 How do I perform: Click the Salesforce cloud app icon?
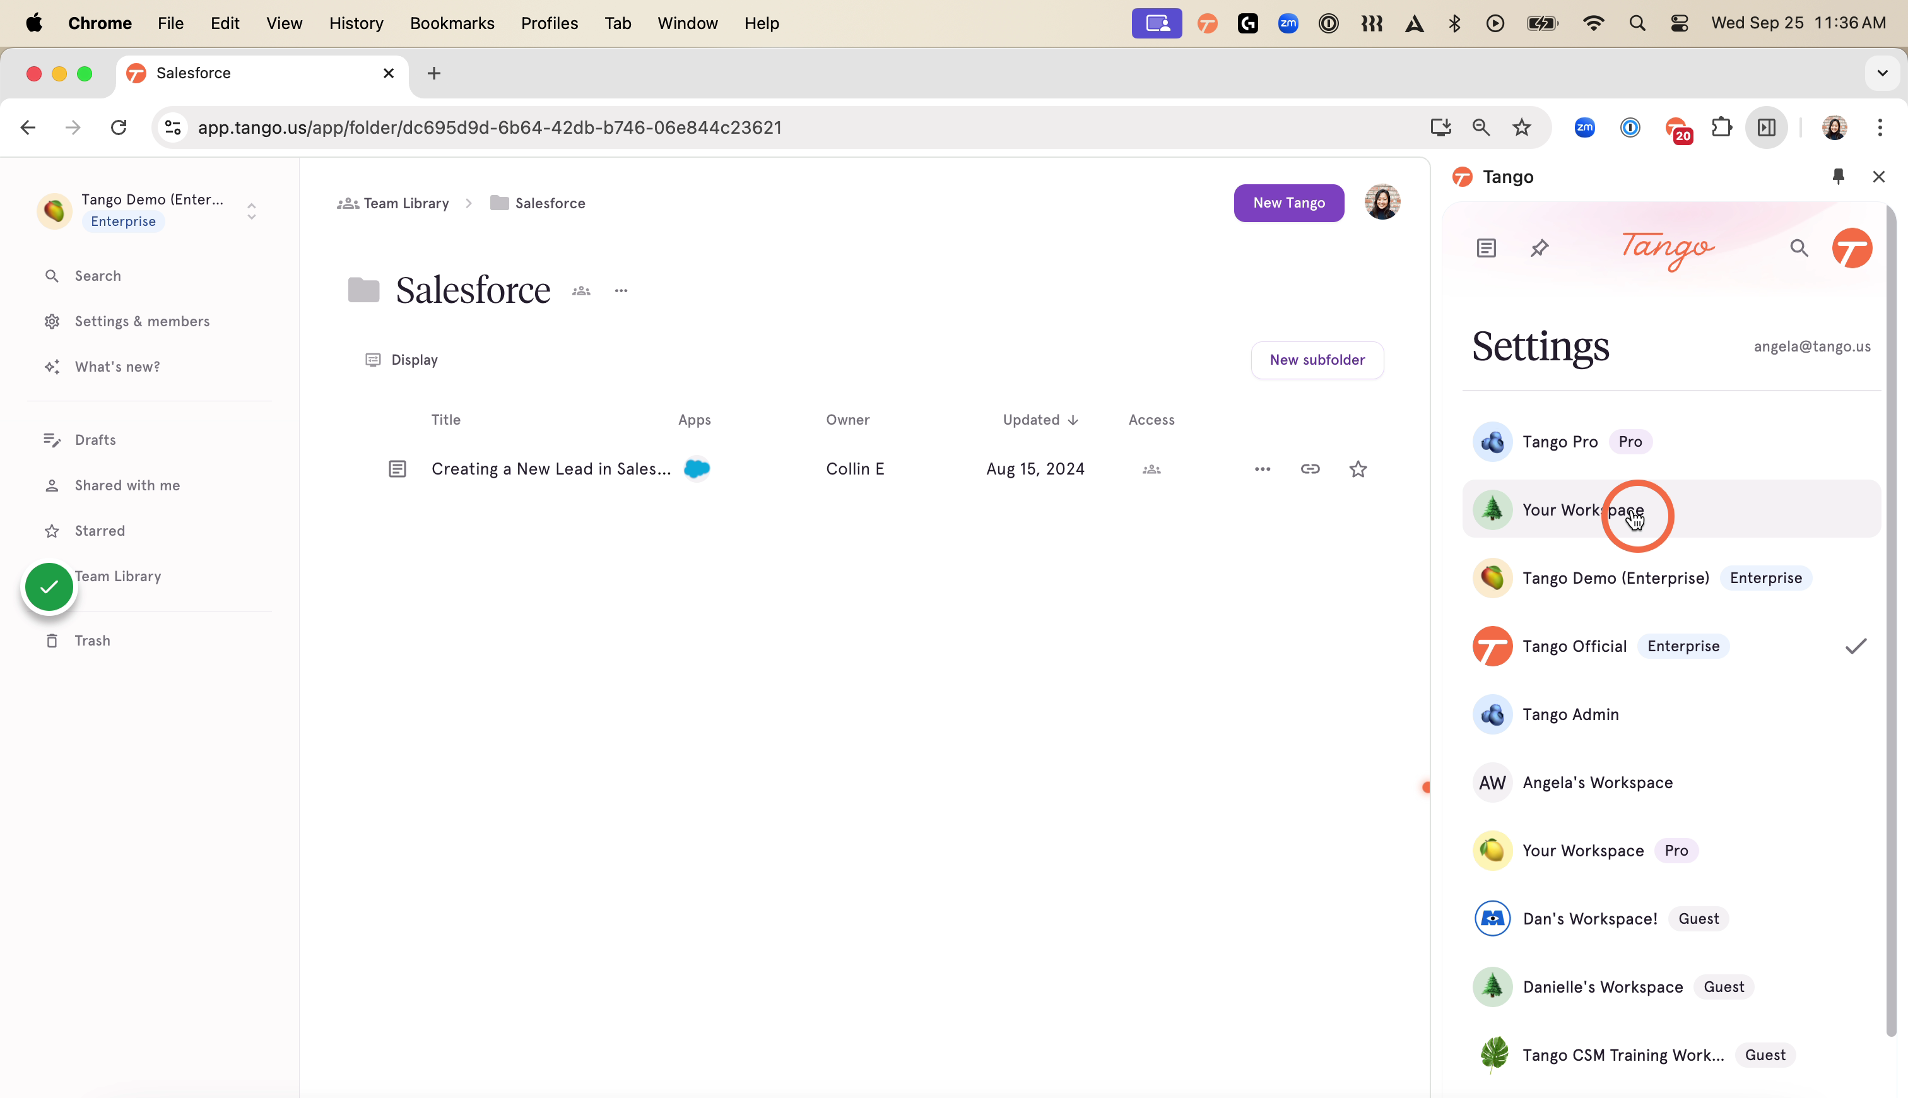697,468
